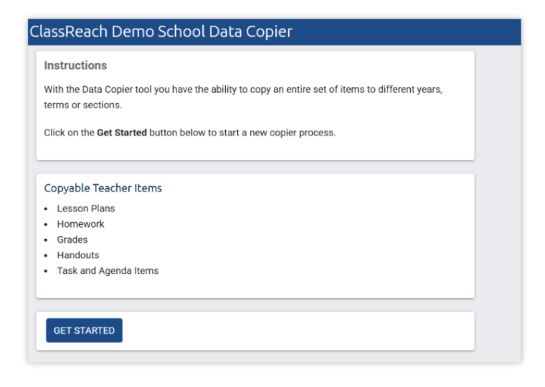Click the bullet beside Task and Agenda Items

(x=46, y=272)
